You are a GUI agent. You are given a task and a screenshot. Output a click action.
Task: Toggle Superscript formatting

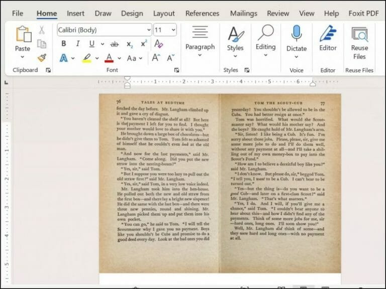[x=144, y=44]
